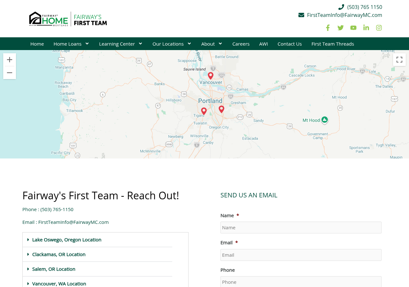
Task: Click the Tillamook label on map
Action: (x=74, y=111)
